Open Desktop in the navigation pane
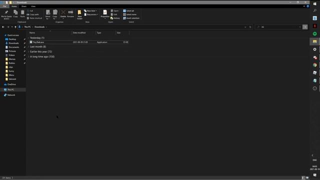This screenshot has width=320, height=180. click(x=12, y=39)
